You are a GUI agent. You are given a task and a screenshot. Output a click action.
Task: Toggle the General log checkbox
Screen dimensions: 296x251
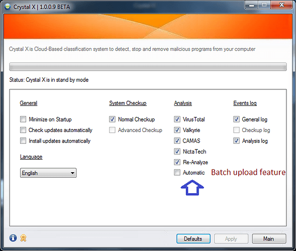(x=236, y=119)
